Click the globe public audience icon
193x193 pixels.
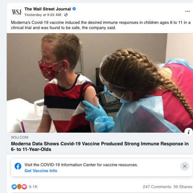(x=66, y=15)
